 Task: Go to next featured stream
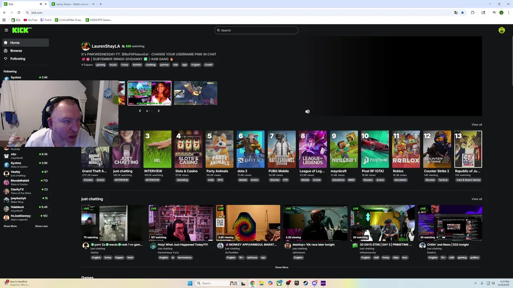coord(158,111)
